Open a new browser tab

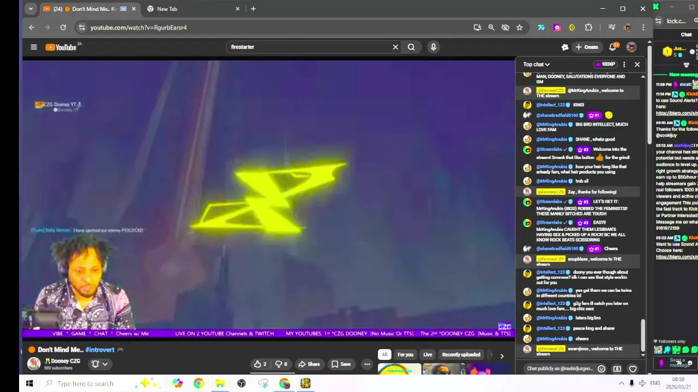[x=253, y=9]
